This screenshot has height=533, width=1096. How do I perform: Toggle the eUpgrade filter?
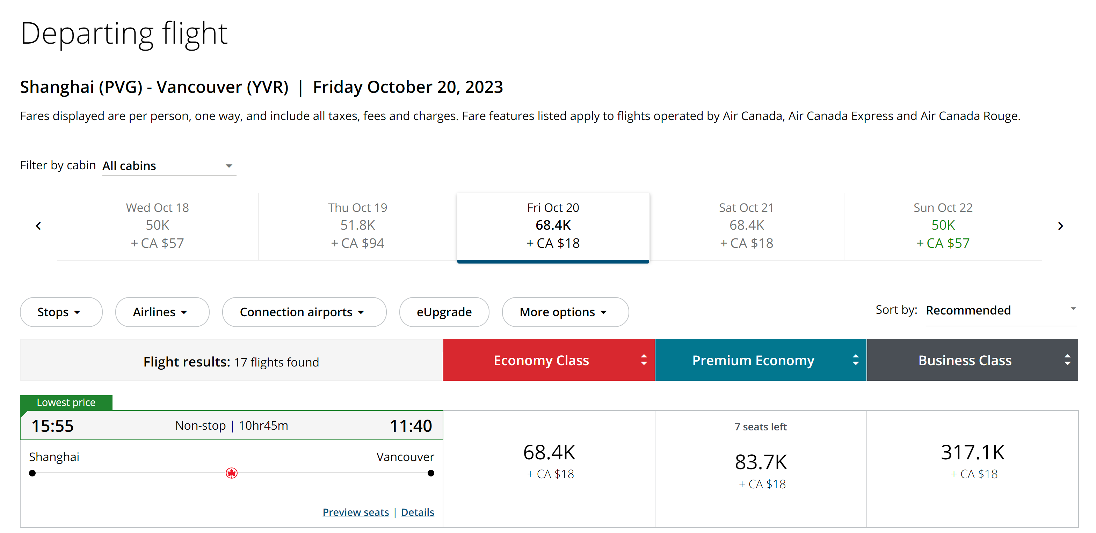click(x=444, y=312)
